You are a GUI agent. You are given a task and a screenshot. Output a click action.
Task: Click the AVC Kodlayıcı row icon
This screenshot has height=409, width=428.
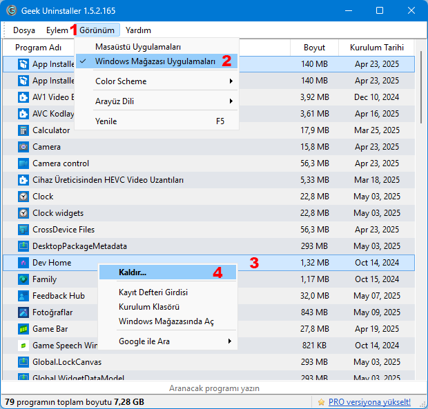click(23, 114)
